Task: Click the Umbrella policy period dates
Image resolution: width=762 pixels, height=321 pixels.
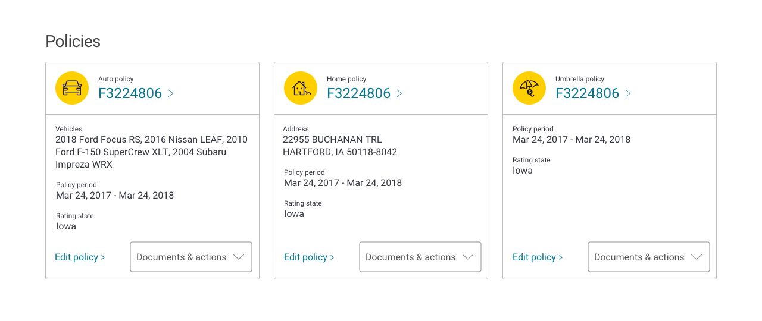Action: pos(571,140)
